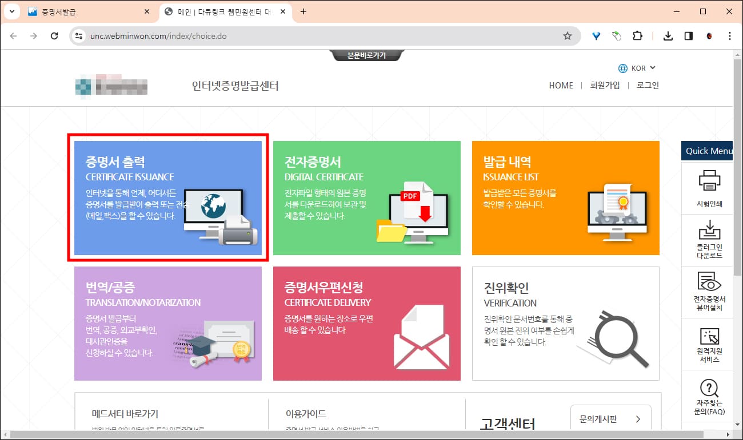Open the 회원가입 registration link
743x440 pixels.
point(605,85)
